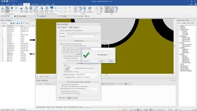Open the Copper Spacing check
The width and height of the screenshot is (197, 111).
[x=26, y=10]
